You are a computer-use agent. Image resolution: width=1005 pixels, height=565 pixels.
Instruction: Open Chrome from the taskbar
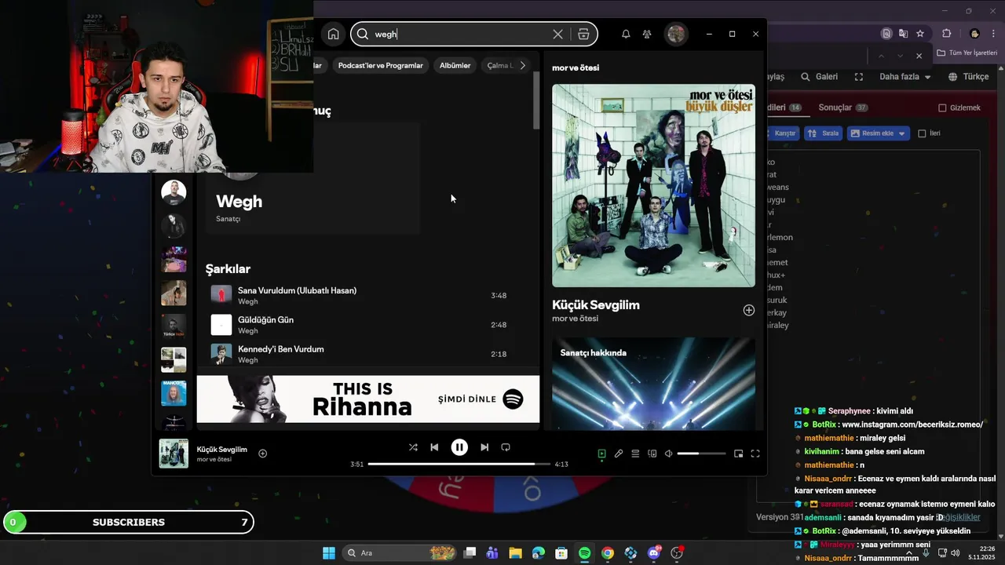click(608, 553)
